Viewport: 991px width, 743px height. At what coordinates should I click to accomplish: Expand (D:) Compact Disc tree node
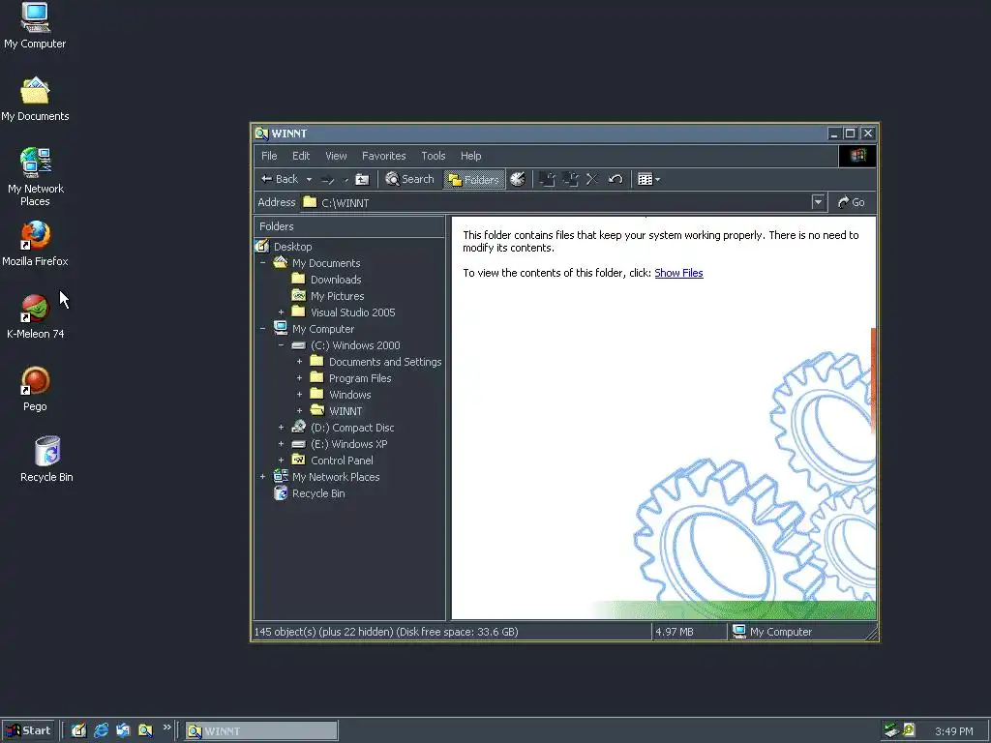pyautogui.click(x=282, y=427)
